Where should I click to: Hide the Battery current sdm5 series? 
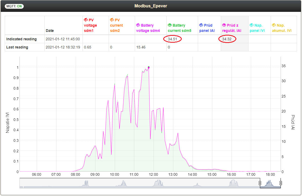point(170,25)
